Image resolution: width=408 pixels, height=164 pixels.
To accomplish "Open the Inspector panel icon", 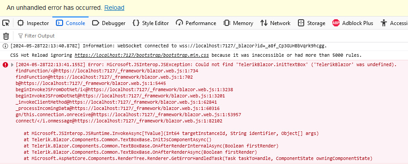I will coord(21,23).
